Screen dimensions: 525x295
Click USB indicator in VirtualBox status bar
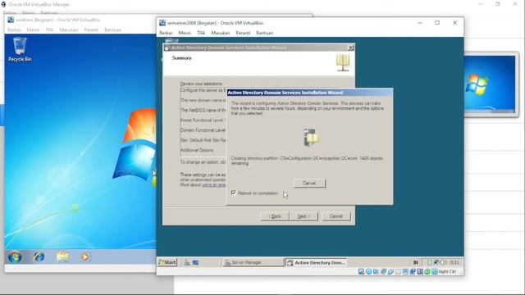(390, 271)
